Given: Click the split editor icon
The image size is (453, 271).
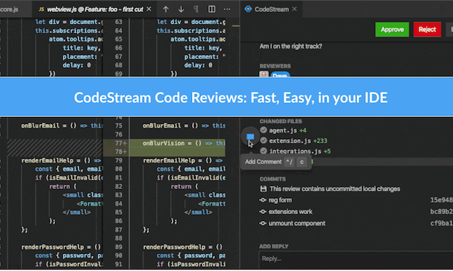Looking at the screenshot, I should click(x=212, y=9).
